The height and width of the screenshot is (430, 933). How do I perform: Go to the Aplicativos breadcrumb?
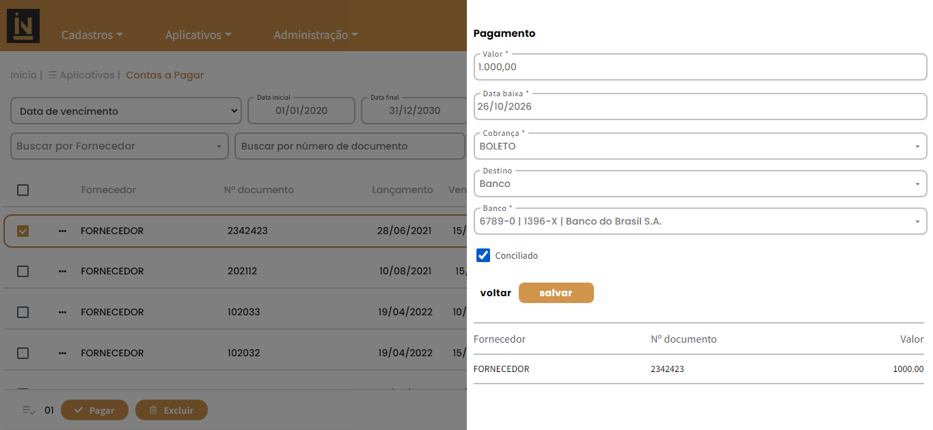87,75
